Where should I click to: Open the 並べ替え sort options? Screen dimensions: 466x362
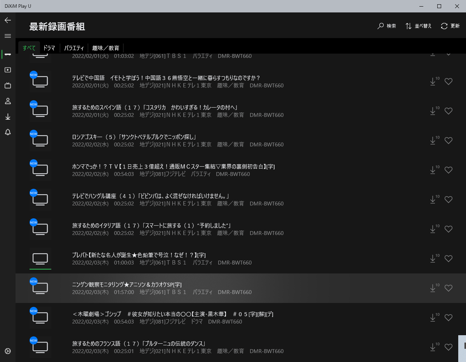click(418, 26)
